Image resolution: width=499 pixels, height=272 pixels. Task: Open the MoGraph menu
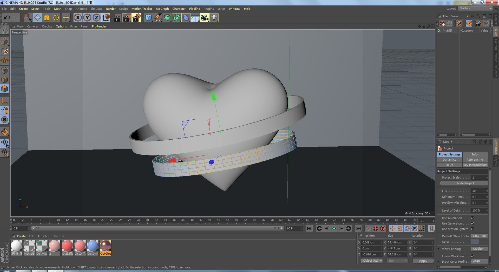(x=162, y=9)
